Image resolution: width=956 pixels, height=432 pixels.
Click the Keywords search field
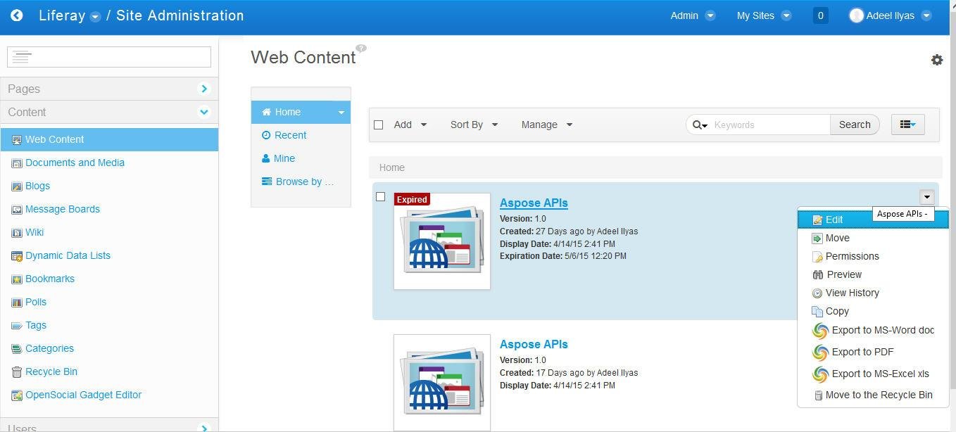click(x=770, y=125)
